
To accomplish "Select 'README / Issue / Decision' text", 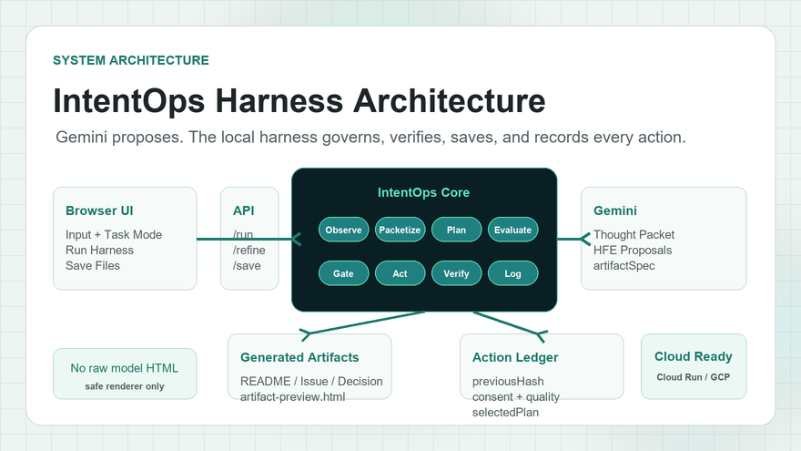I will tap(311, 381).
